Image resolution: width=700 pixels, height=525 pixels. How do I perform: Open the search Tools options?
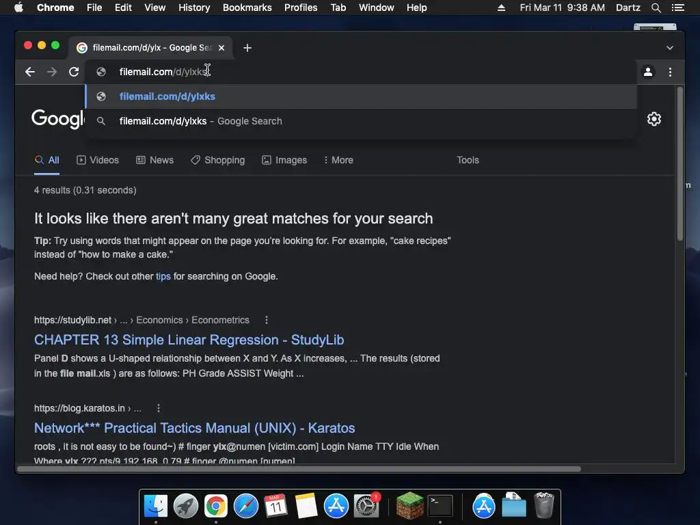(468, 160)
